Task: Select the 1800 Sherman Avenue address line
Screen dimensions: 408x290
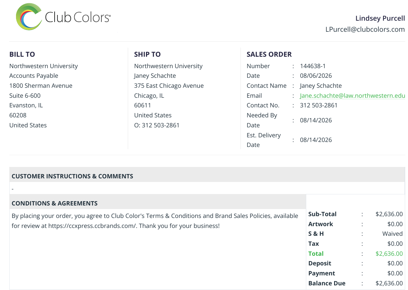Action: (x=41, y=86)
